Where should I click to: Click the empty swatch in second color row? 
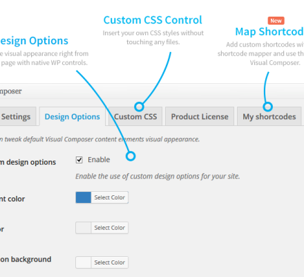84,228
